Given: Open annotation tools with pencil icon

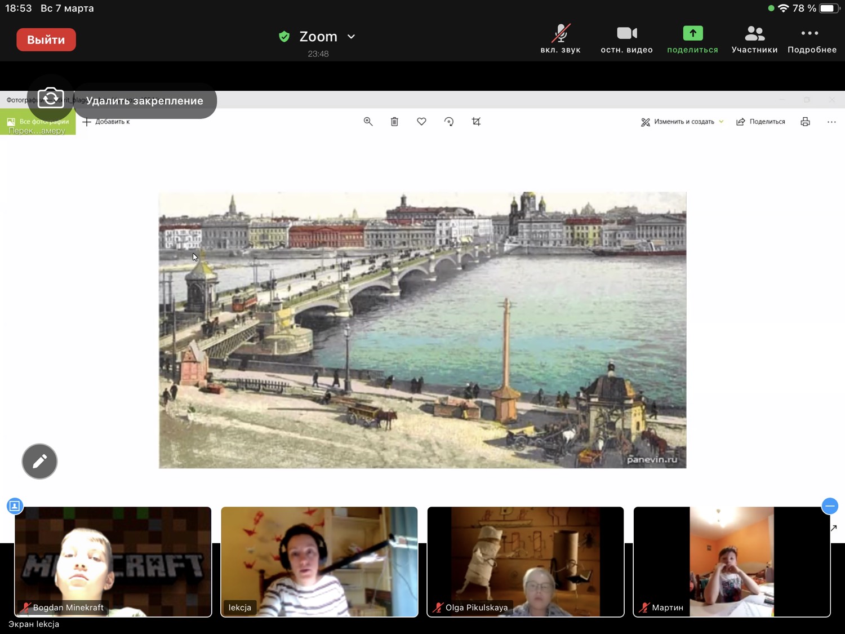Looking at the screenshot, I should coord(39,462).
